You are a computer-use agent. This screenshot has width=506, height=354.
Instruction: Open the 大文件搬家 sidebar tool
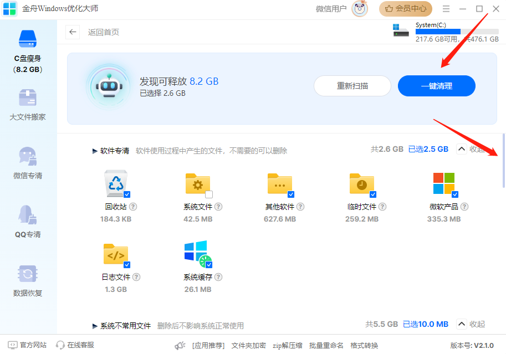28,105
